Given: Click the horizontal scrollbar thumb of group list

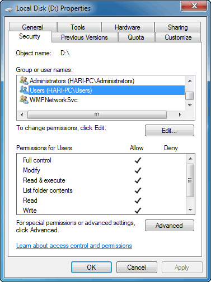Looking at the screenshot, I should 97,114.
